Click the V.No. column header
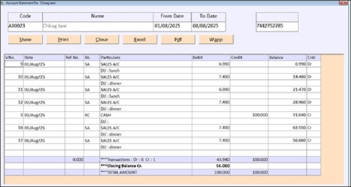The width and height of the screenshot is (351, 187). point(14,57)
